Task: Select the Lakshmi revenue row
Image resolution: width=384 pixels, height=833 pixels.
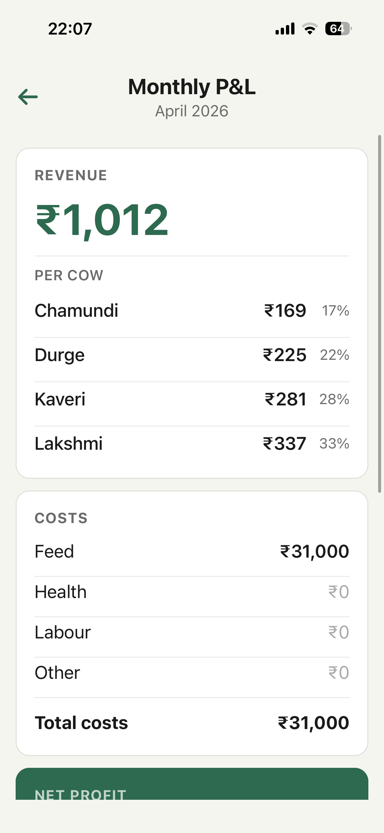Action: 192,444
